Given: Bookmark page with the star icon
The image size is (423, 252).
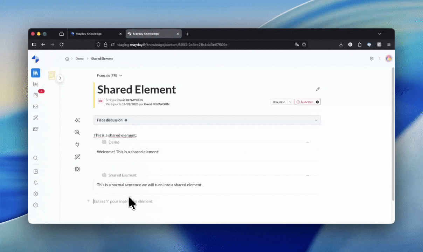Looking at the screenshot, I should [x=304, y=44].
